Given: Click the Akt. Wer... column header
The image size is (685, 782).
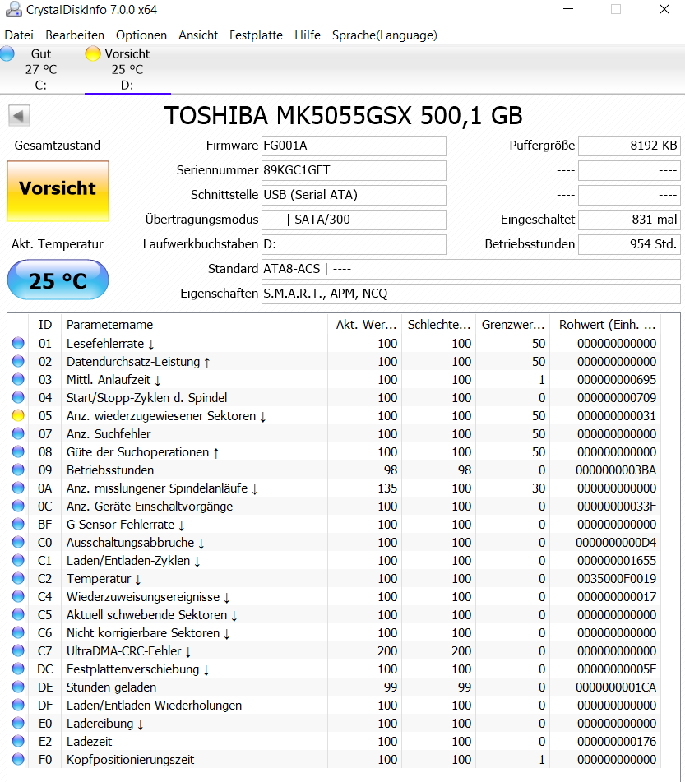Looking at the screenshot, I should [x=364, y=325].
